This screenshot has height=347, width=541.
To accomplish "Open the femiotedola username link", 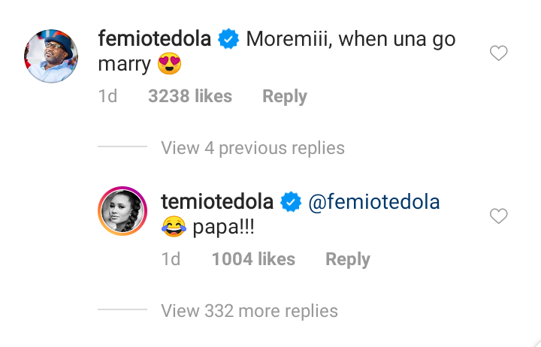I will tap(154, 40).
